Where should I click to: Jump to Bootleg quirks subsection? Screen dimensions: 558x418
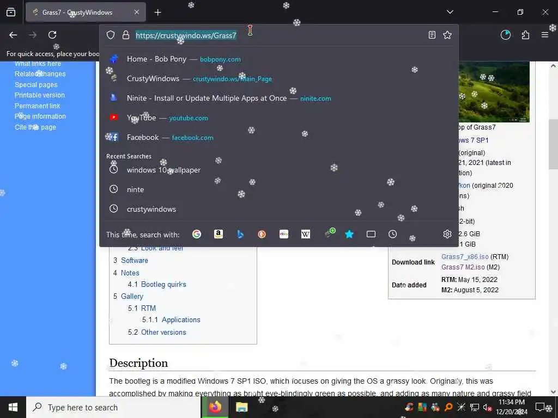tap(163, 284)
